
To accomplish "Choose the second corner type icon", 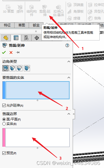I will pyautogui.click(x=12, y=68).
